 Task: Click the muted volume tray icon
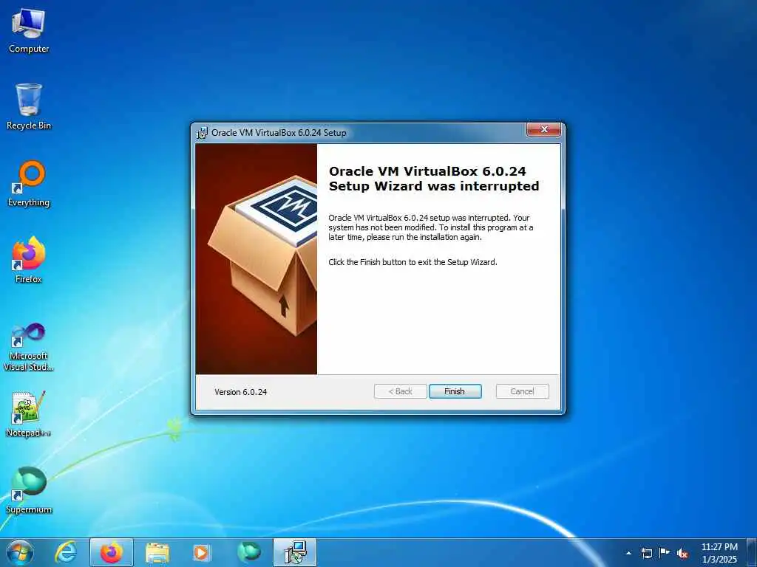pyautogui.click(x=682, y=553)
